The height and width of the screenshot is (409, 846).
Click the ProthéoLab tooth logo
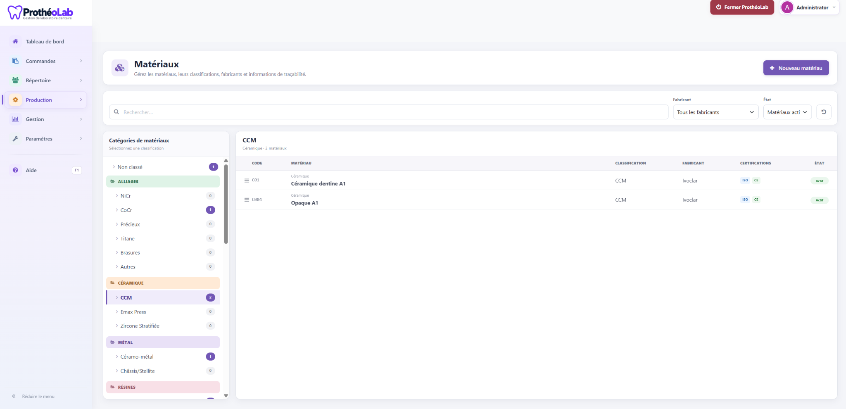point(14,12)
